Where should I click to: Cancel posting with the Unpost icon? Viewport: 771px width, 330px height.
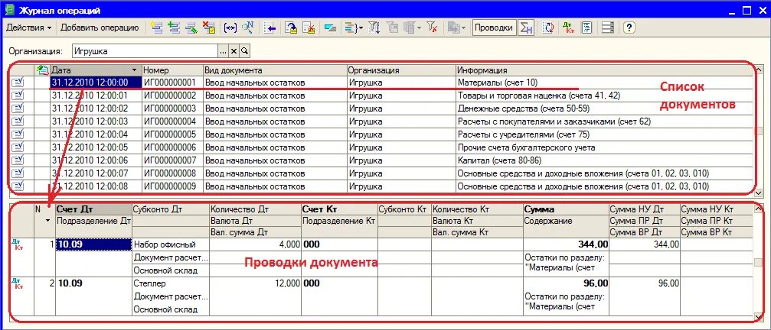(x=309, y=28)
